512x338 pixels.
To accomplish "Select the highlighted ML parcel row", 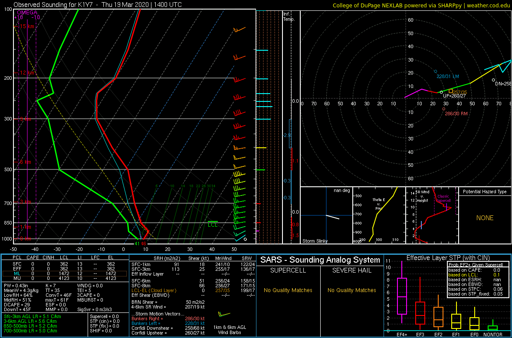I will 65,274.
